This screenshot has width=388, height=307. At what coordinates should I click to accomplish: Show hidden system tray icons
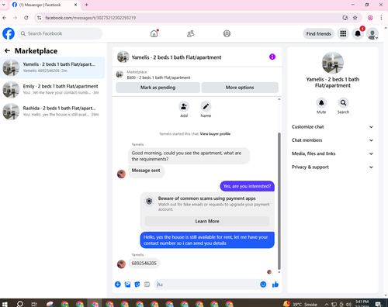[327, 304]
